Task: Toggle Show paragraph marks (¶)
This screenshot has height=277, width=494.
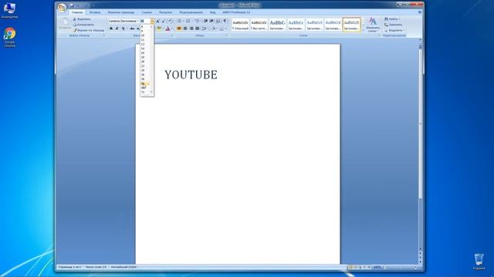Action: (225, 21)
